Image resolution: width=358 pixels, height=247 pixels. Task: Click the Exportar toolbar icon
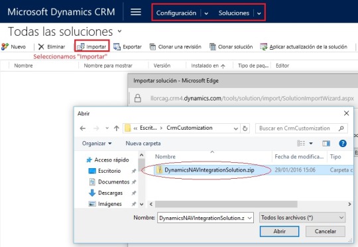tap(117, 47)
